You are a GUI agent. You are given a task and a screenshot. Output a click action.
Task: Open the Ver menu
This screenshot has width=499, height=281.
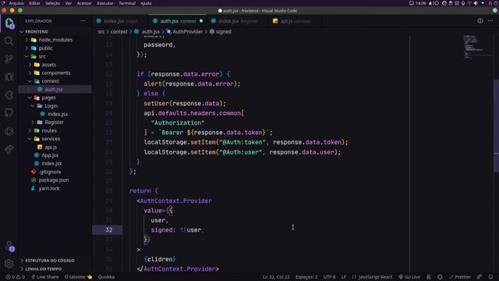pos(69,3)
